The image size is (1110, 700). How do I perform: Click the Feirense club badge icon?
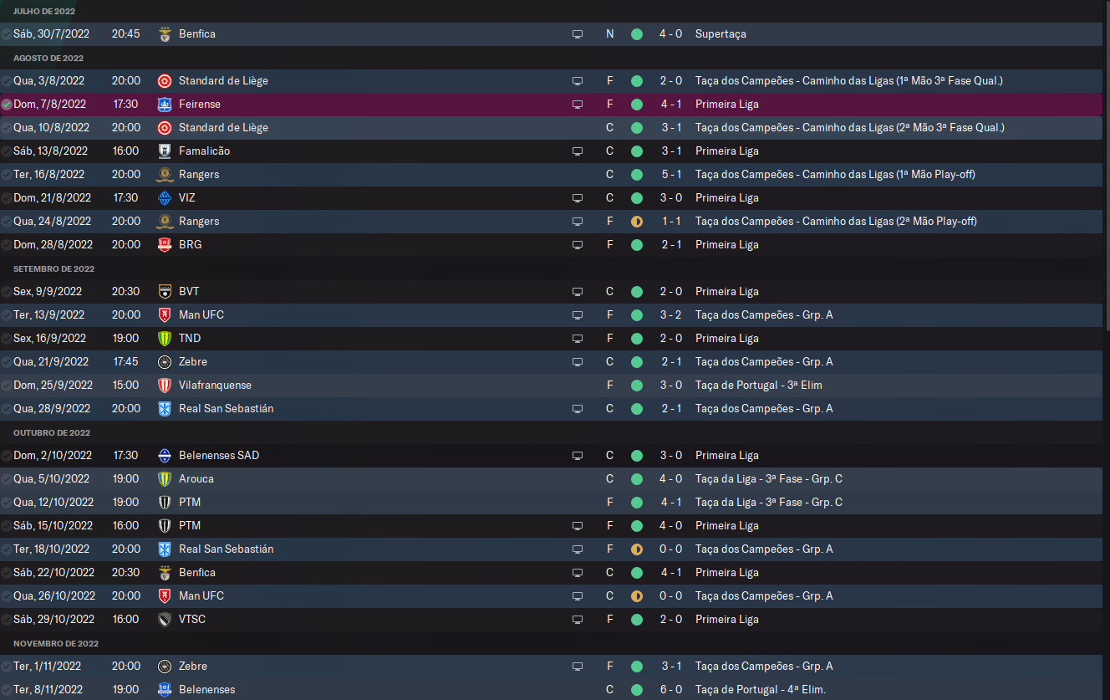165,105
